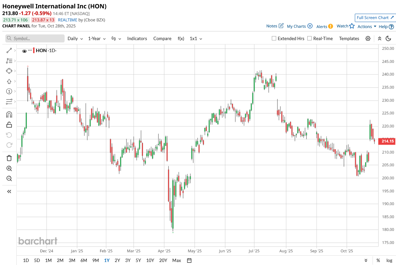Activate the magnet snap tool
The image size is (396, 265).
[x=9, y=115]
